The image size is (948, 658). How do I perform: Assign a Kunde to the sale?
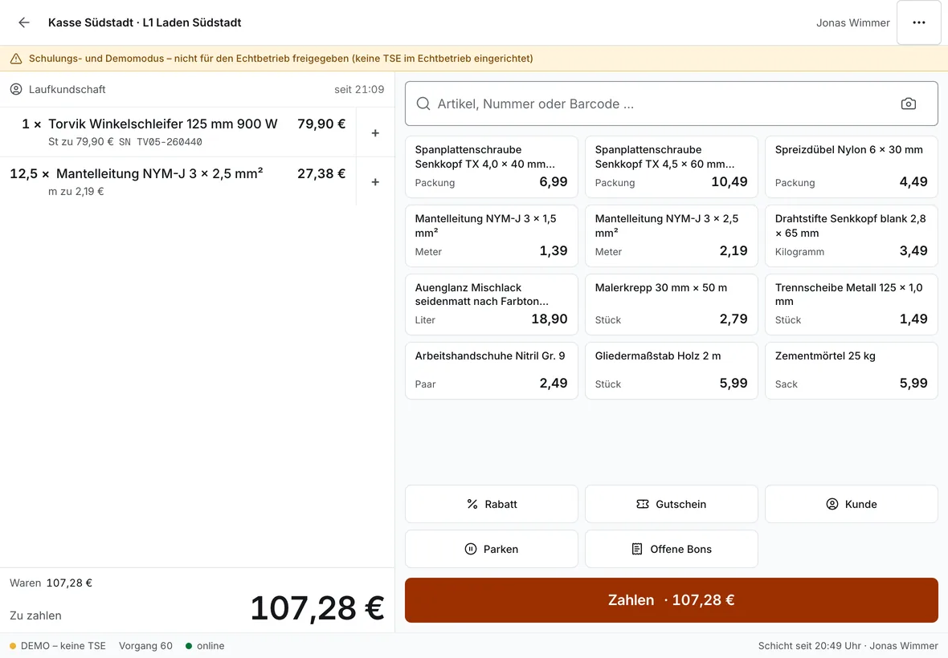[852, 504]
